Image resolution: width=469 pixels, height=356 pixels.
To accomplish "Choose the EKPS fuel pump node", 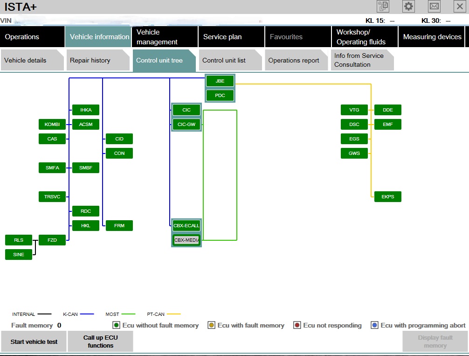I will tap(387, 197).
